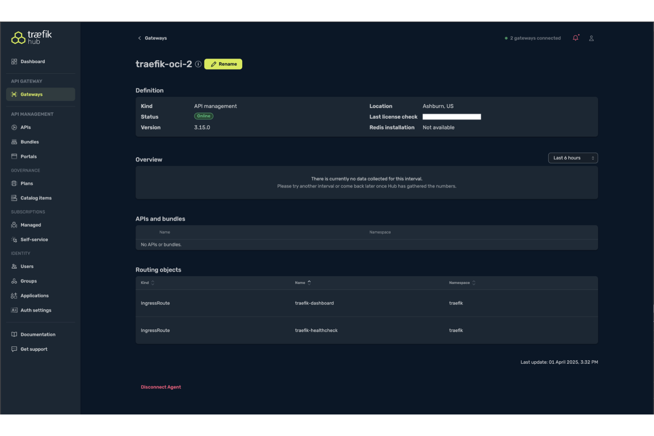Click Disconnect Agent link
This screenshot has width=654, height=436.
(161, 387)
